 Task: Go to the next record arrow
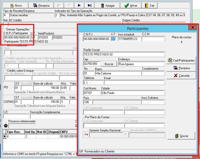(79, 6)
